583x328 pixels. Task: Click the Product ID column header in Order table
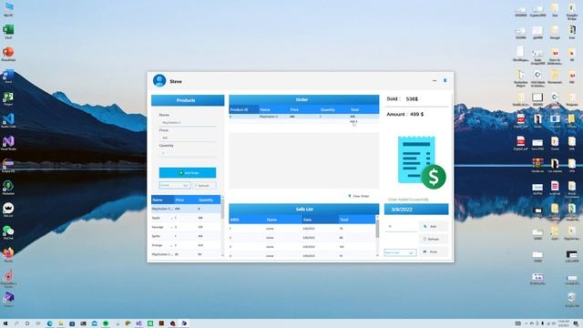tap(244, 109)
